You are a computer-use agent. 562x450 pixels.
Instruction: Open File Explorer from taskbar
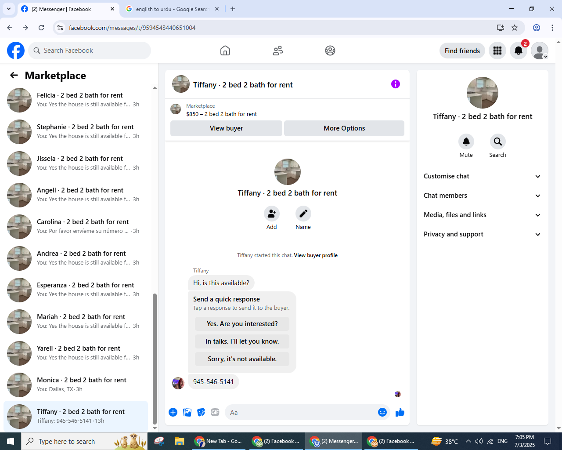(x=179, y=441)
